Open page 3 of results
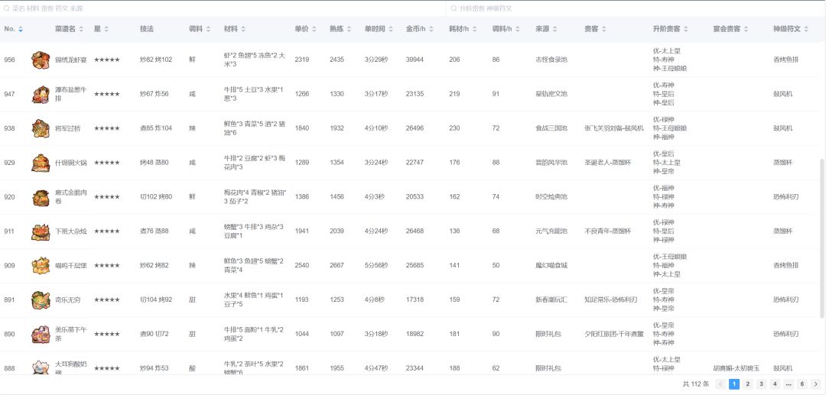 point(761,384)
